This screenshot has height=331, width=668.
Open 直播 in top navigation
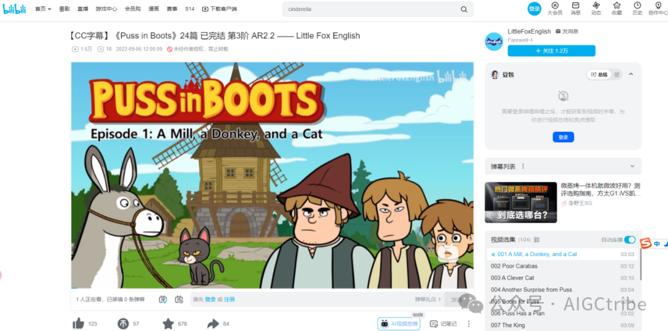tap(83, 9)
